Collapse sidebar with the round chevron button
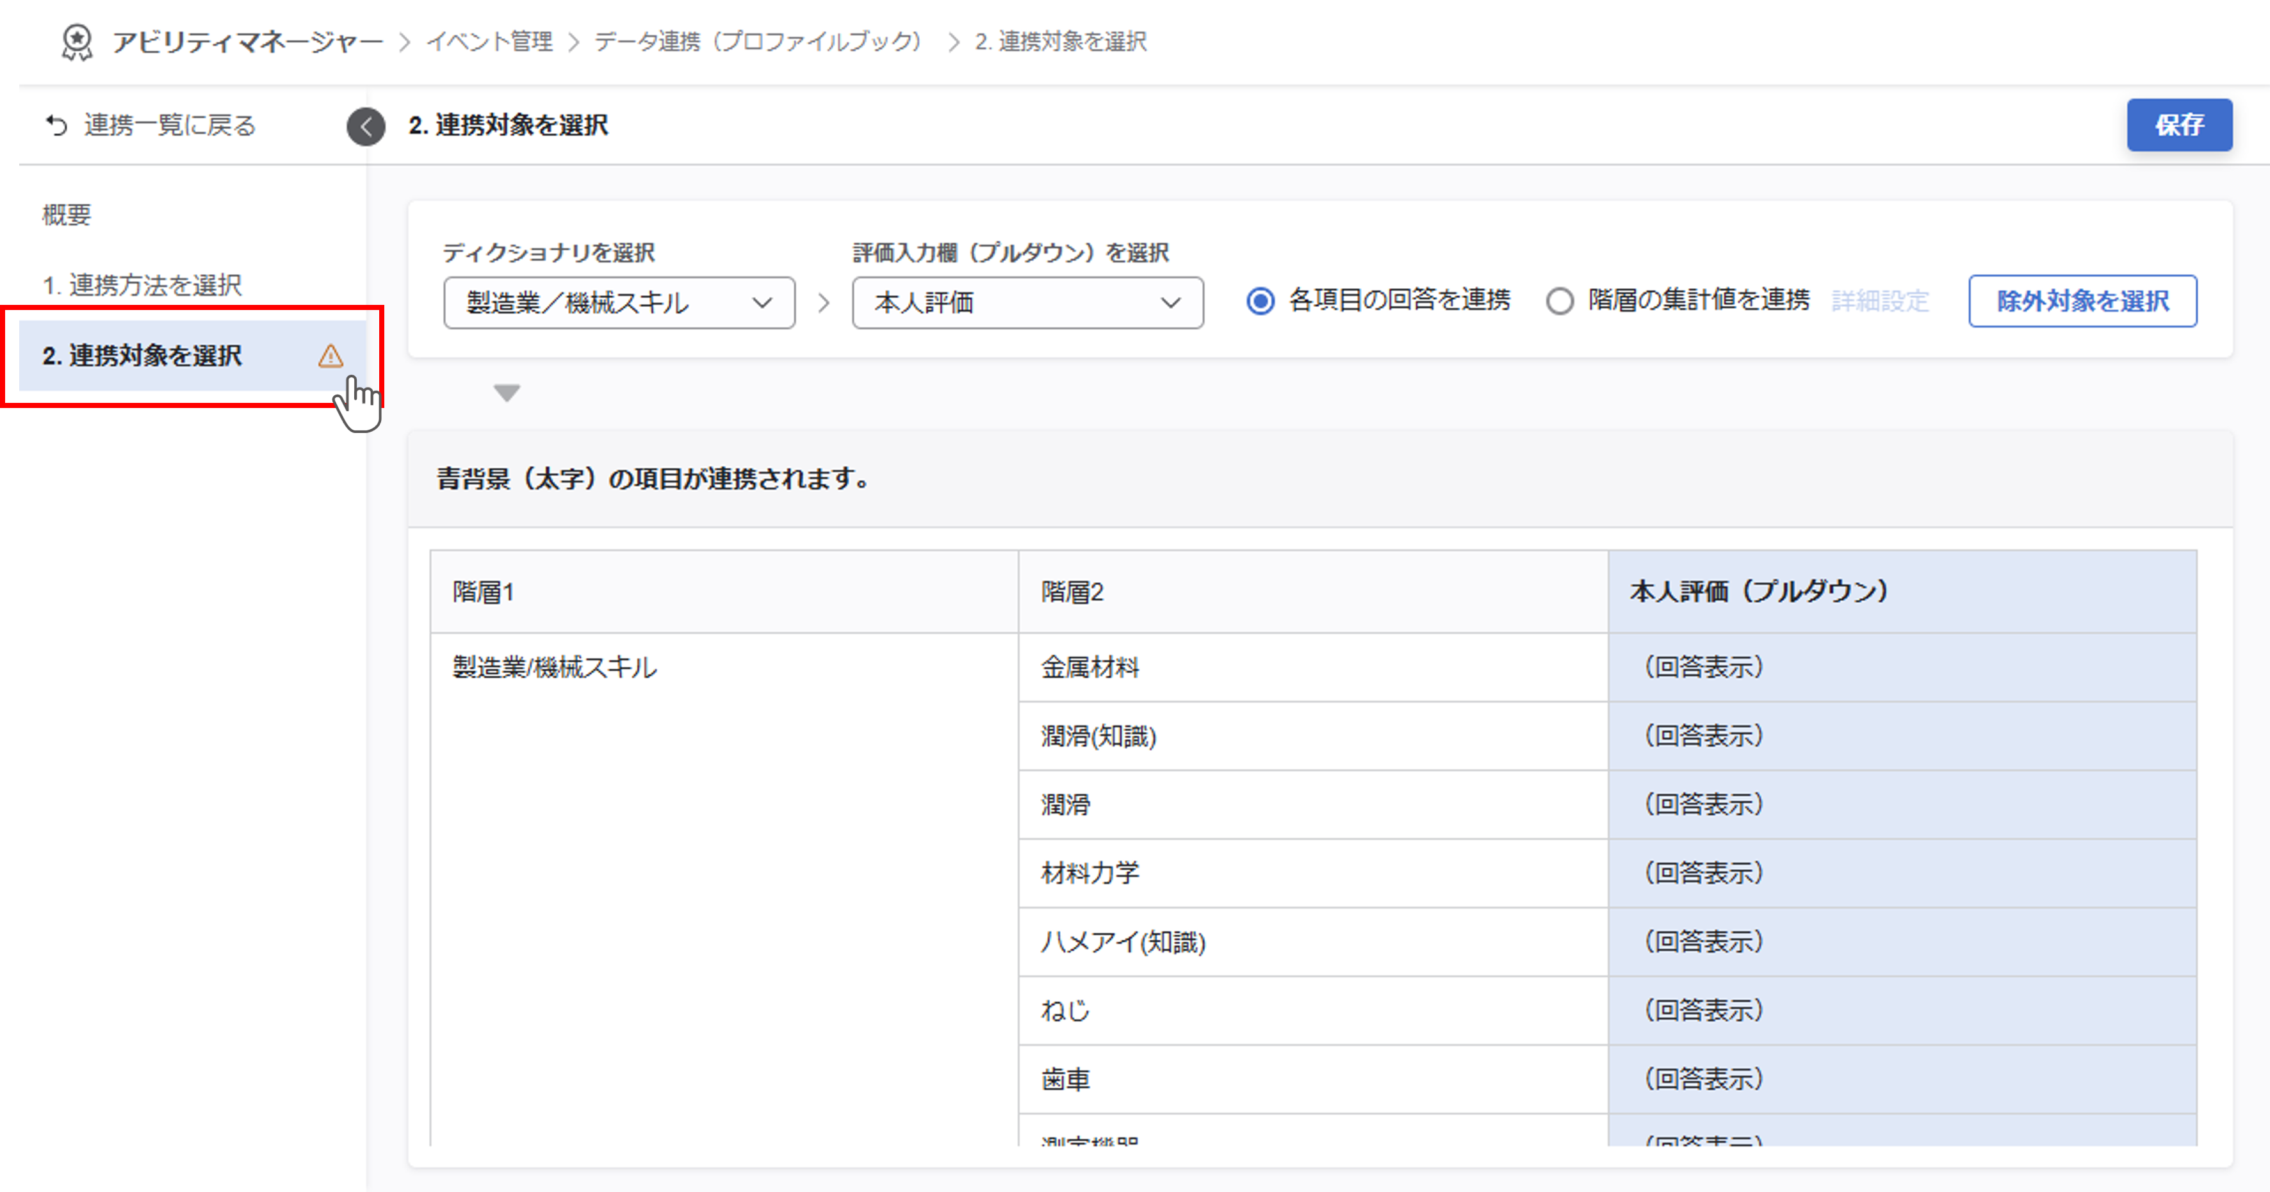Viewport: 2270px width, 1192px height. click(x=366, y=126)
